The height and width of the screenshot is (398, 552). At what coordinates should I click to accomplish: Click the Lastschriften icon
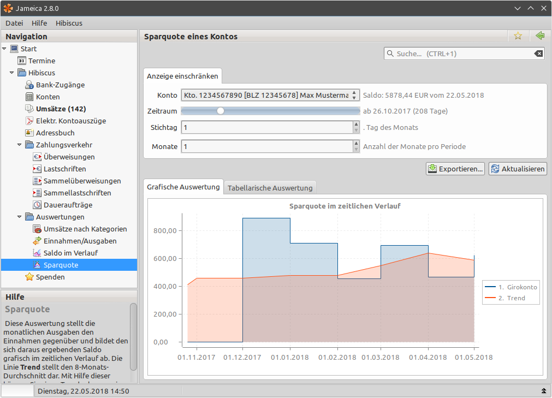[37, 169]
